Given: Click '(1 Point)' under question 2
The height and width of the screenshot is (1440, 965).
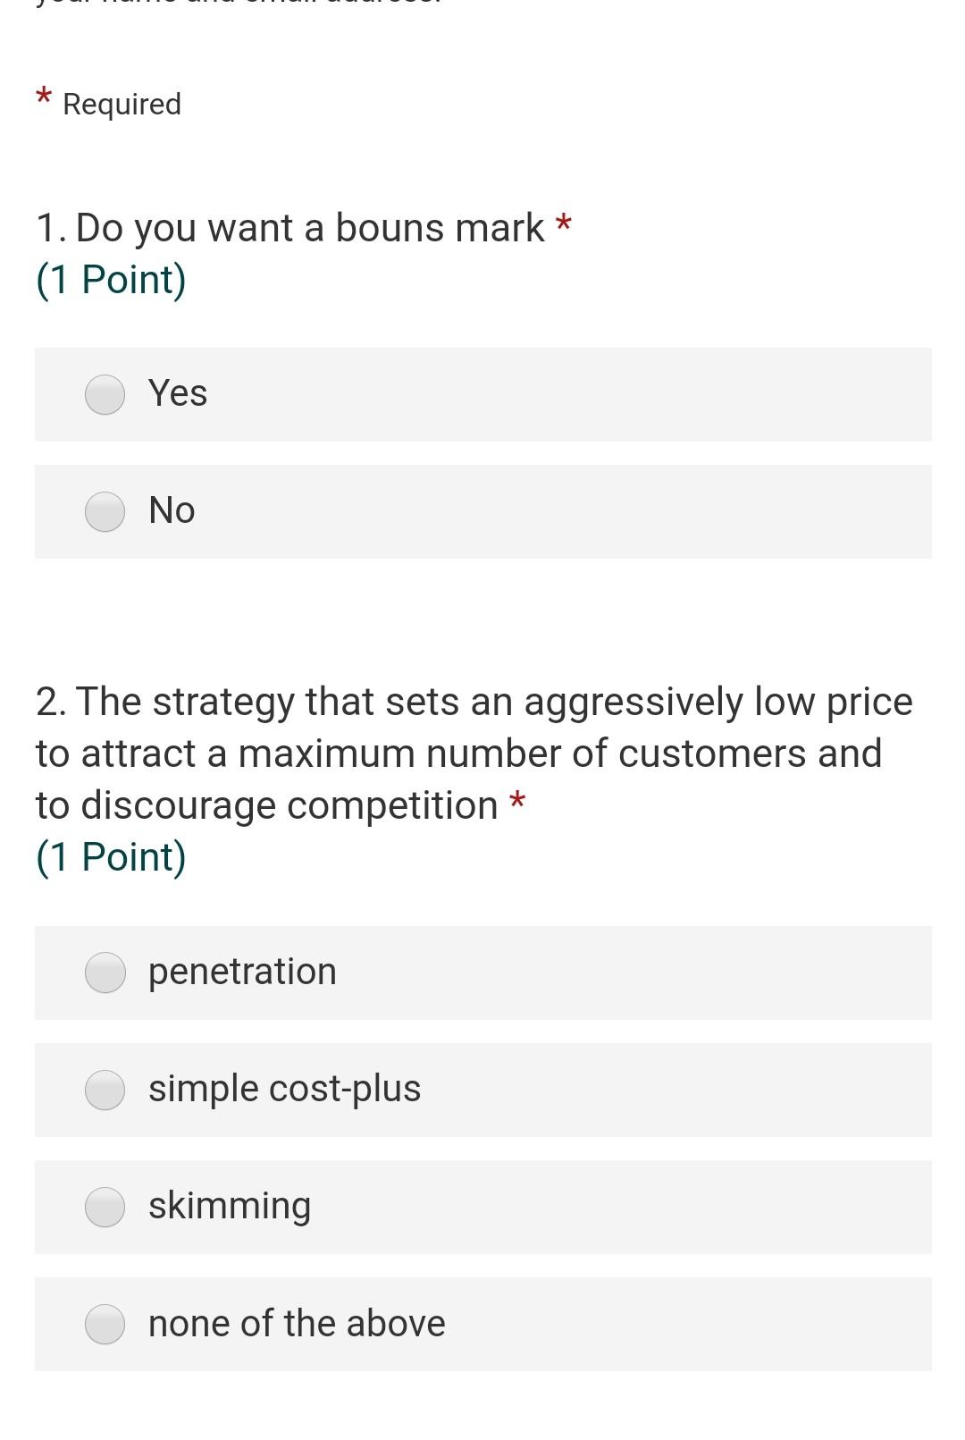Looking at the screenshot, I should click(111, 857).
